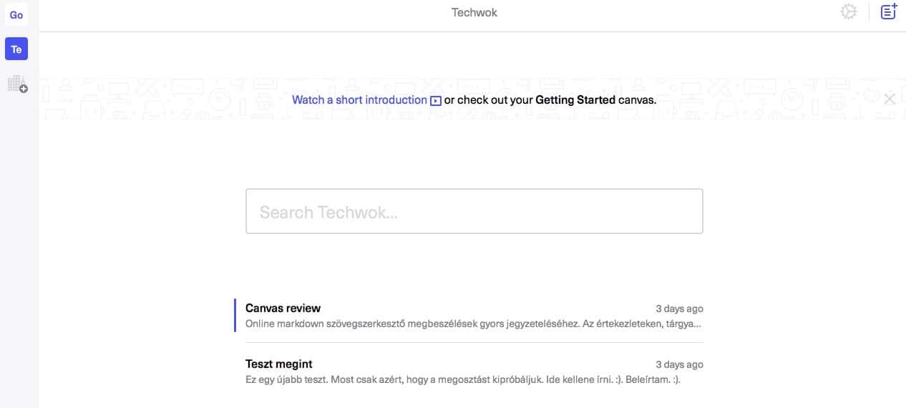Viewport: 906px width, 408px height.
Task: Create a new canvas with plus icon
Action: click(x=889, y=11)
